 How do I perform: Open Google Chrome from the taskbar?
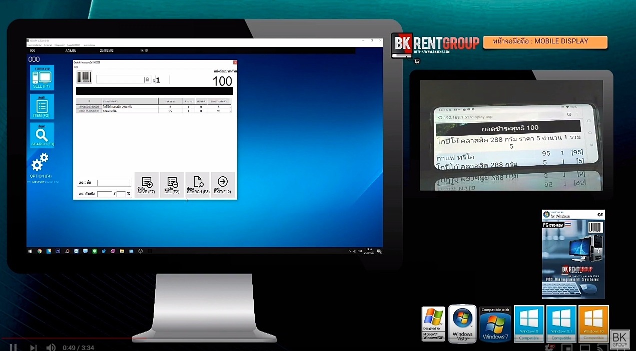[40, 251]
